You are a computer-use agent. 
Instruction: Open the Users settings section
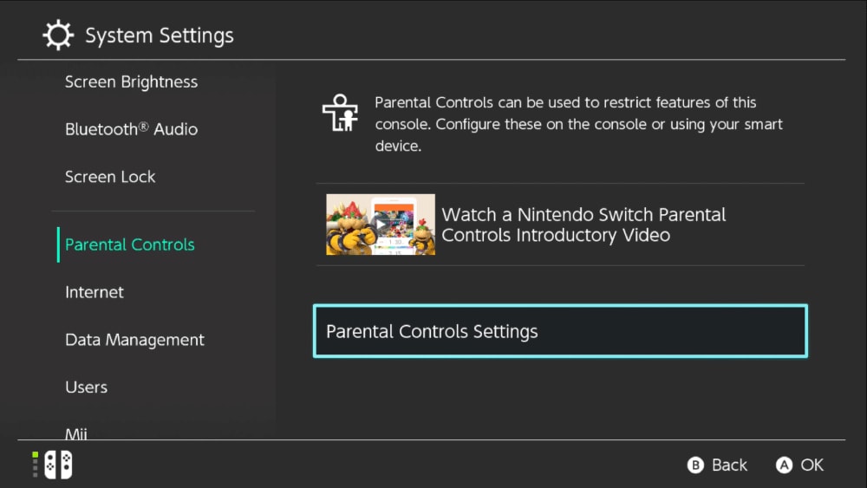[87, 387]
